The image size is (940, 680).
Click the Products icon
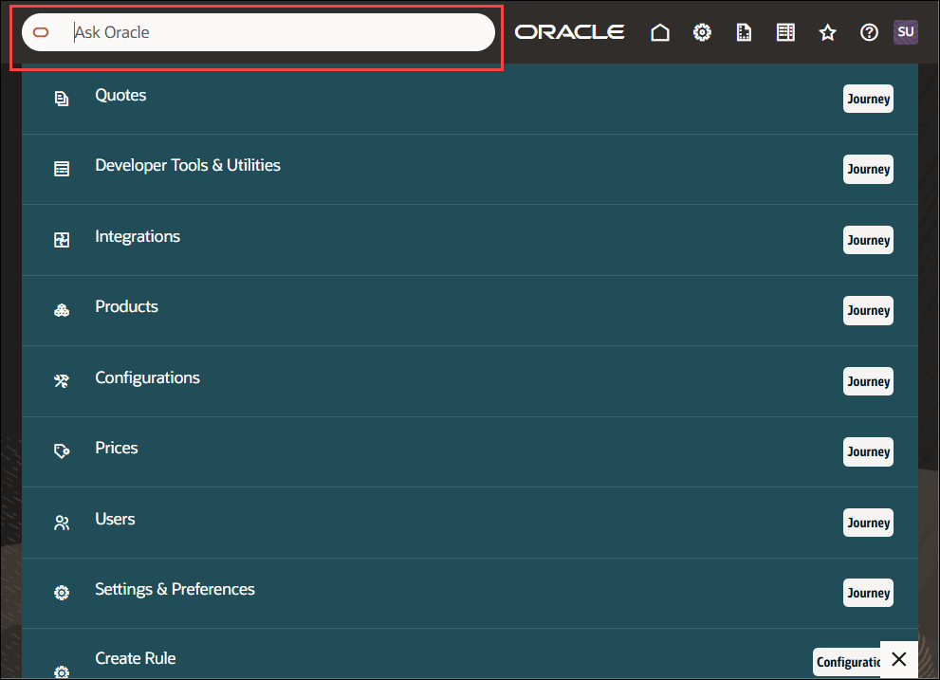62,309
